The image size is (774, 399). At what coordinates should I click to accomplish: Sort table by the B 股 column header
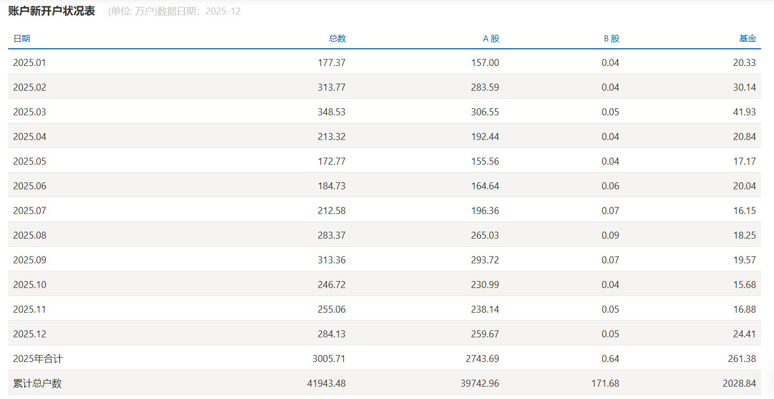click(612, 38)
